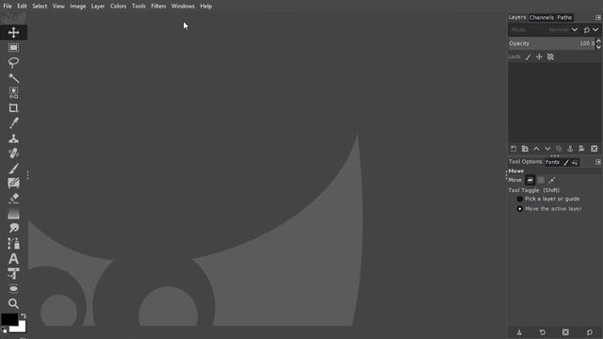The width and height of the screenshot is (603, 339).
Task: Increase layer opacity with up arrow
Action: (x=598, y=40)
